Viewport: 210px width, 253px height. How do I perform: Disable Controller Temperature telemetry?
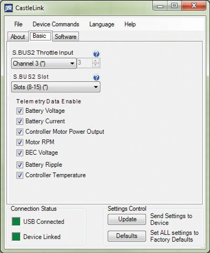click(20, 175)
